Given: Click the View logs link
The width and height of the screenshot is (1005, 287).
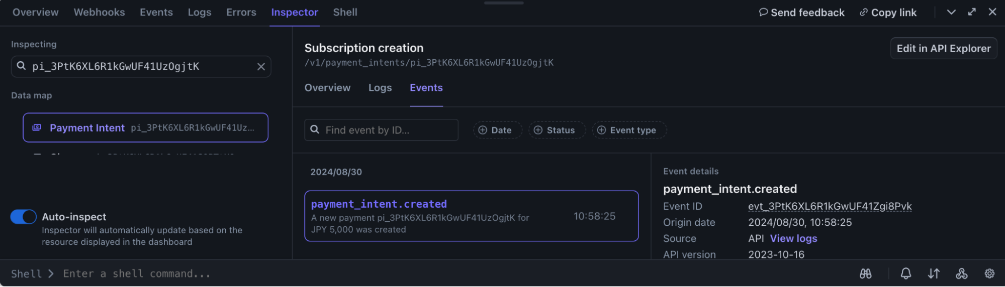Looking at the screenshot, I should pos(793,239).
